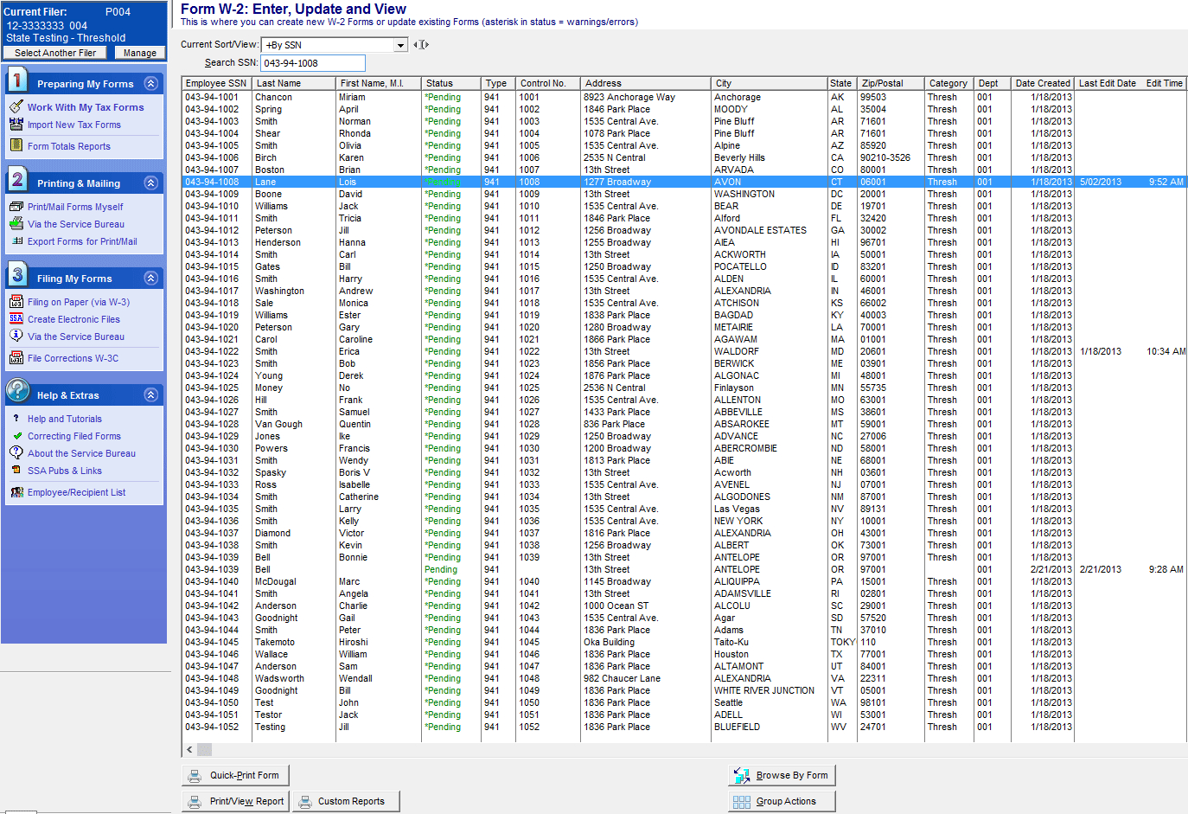The height and width of the screenshot is (814, 1188).
Task: Click the About the Service Bureau icon
Action: point(16,453)
